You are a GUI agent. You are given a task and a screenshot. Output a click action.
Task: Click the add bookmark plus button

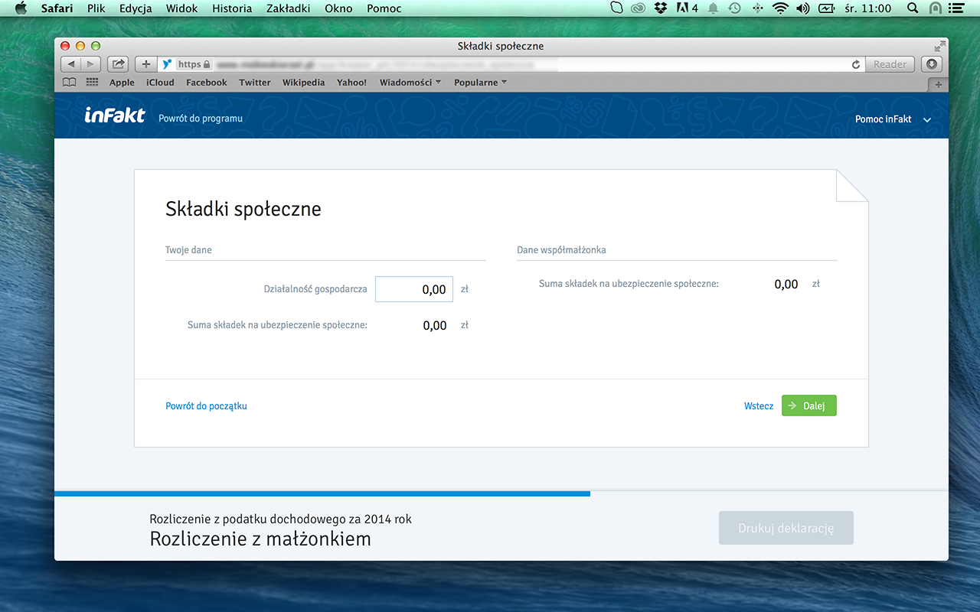(146, 64)
